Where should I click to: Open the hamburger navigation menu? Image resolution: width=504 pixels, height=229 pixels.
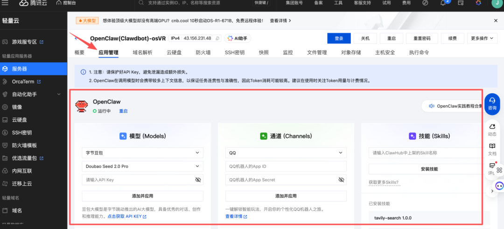point(5,3)
